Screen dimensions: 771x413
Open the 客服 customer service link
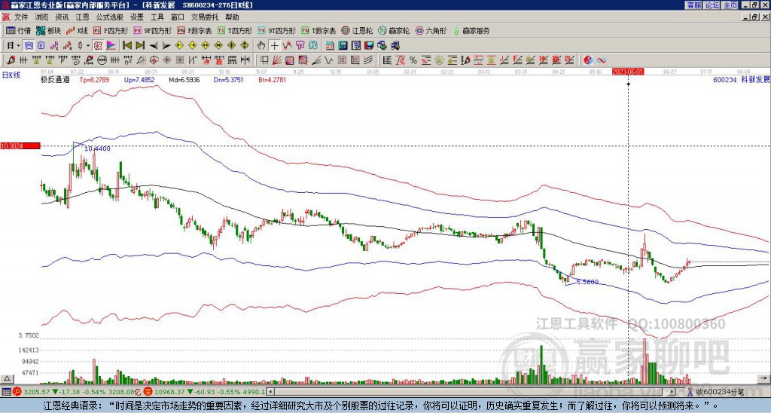pyautogui.click(x=693, y=5)
